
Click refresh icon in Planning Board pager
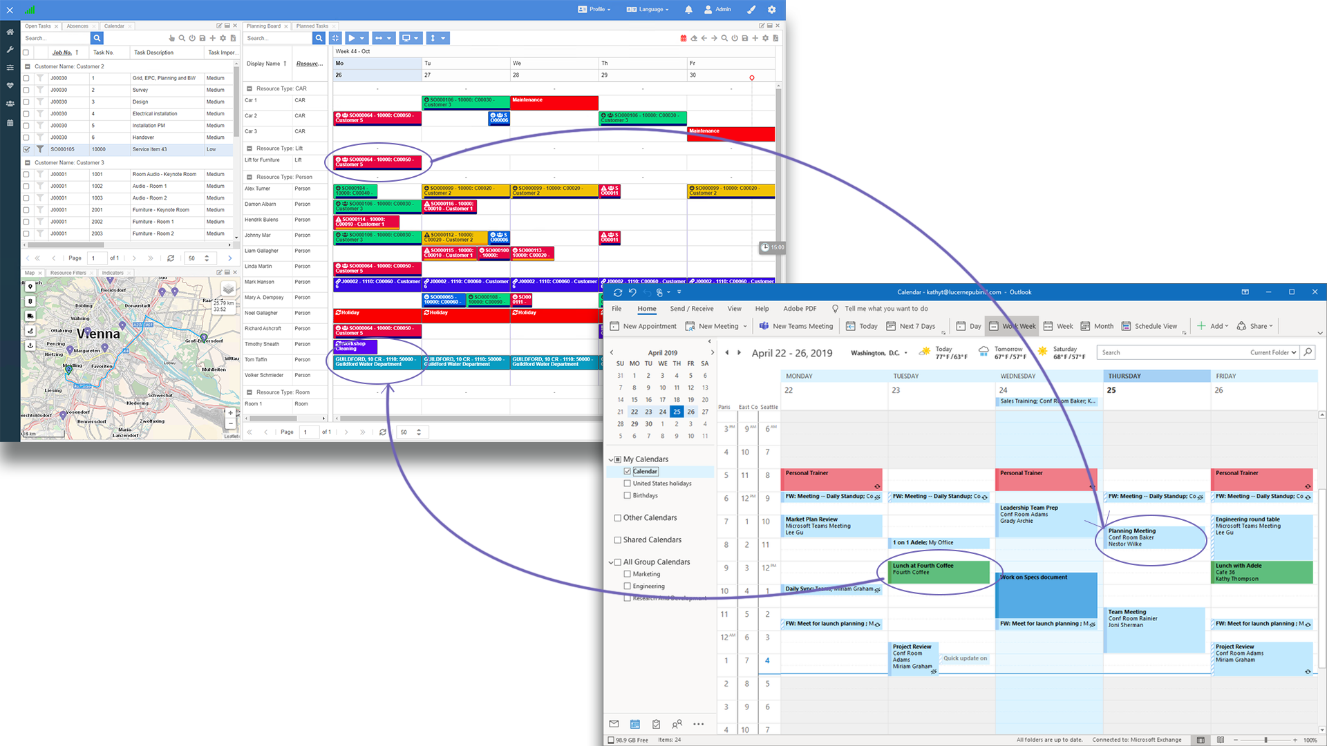click(x=383, y=432)
